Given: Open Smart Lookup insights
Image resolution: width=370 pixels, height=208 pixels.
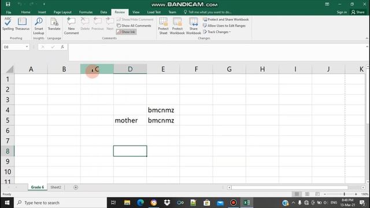Looking at the screenshot, I should coord(39,26).
